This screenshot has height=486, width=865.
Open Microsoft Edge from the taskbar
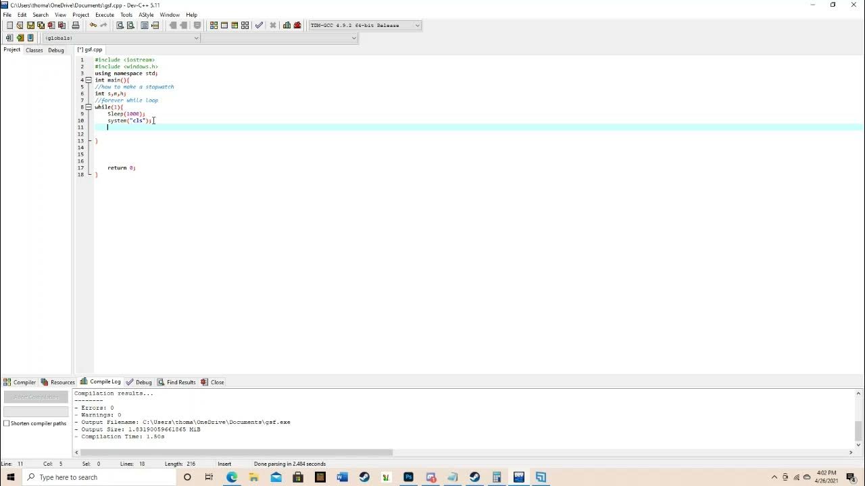pyautogui.click(x=232, y=477)
